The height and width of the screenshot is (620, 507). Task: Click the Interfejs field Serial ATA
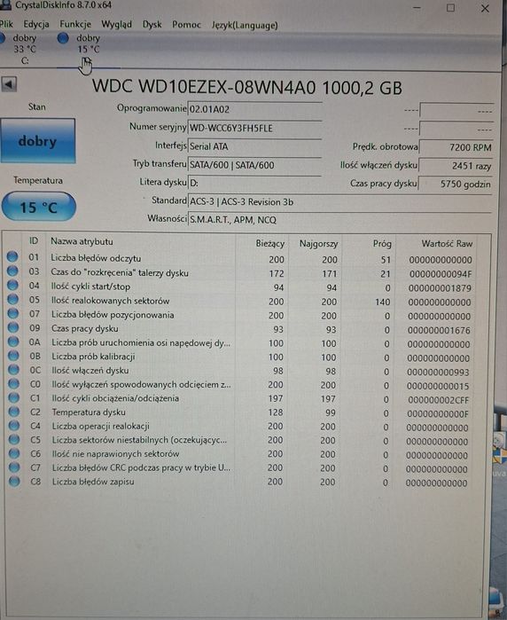coord(254,146)
